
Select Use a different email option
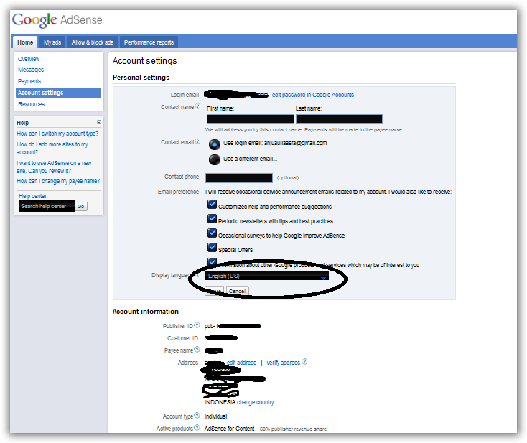click(x=214, y=159)
